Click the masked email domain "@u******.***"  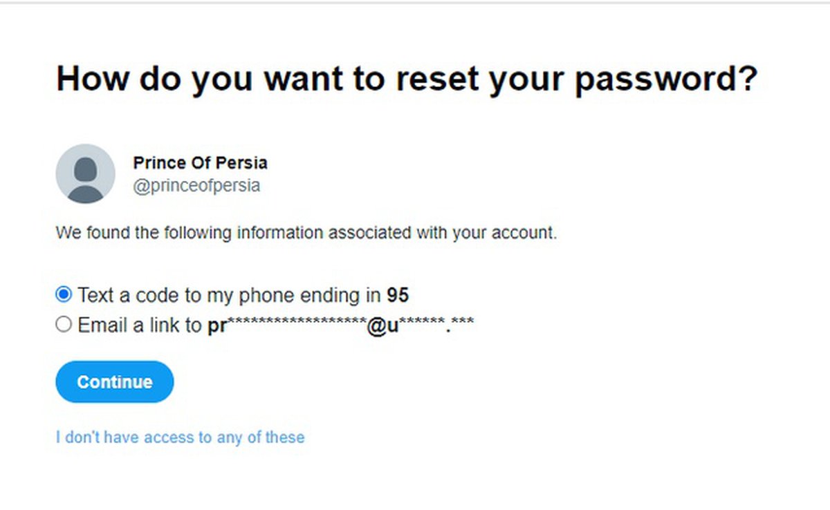point(420,325)
